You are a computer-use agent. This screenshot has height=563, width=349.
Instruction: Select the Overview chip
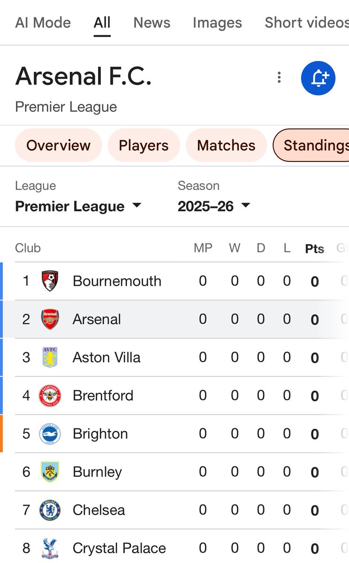pos(58,145)
